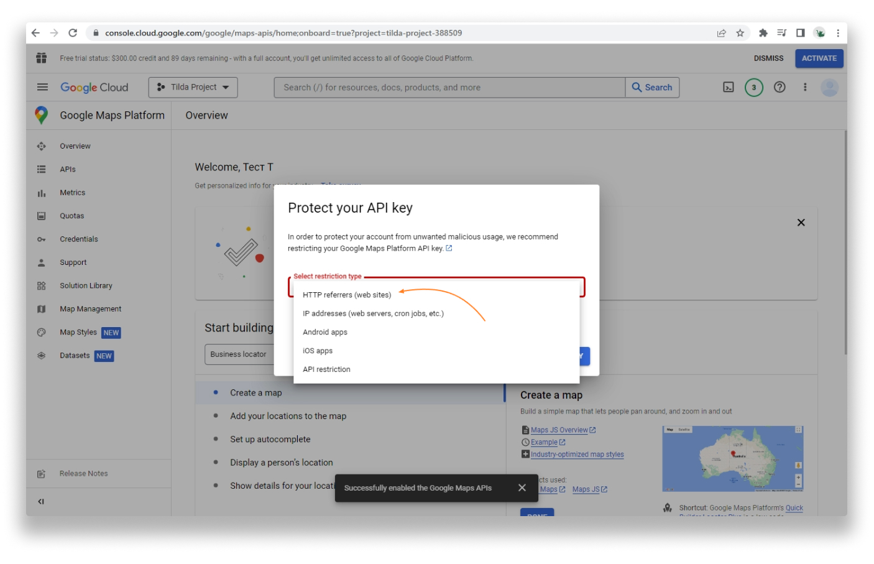
Task: Click the browser address bar URL
Action: [x=283, y=33]
